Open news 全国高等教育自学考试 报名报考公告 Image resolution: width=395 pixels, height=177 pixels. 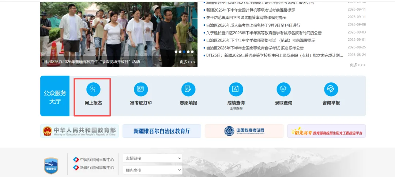click(255, 48)
